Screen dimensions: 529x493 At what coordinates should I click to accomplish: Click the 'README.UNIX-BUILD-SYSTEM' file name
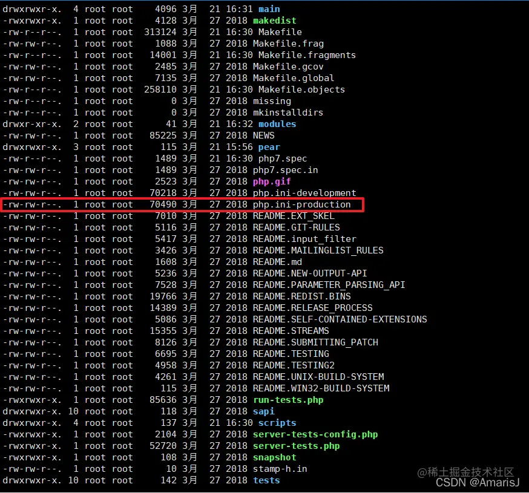pos(318,377)
